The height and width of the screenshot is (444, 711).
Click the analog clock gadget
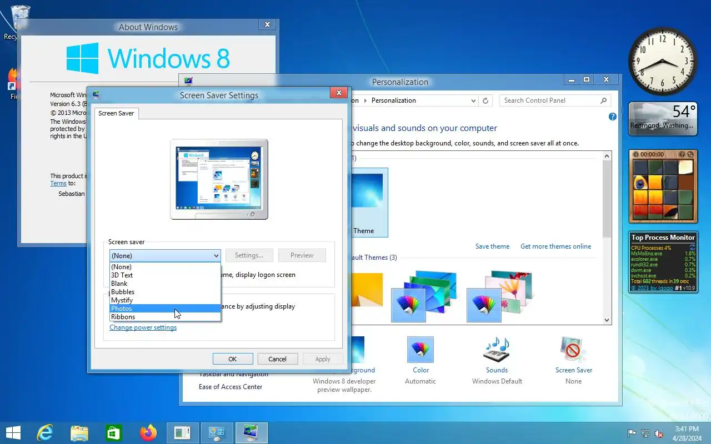click(663, 61)
